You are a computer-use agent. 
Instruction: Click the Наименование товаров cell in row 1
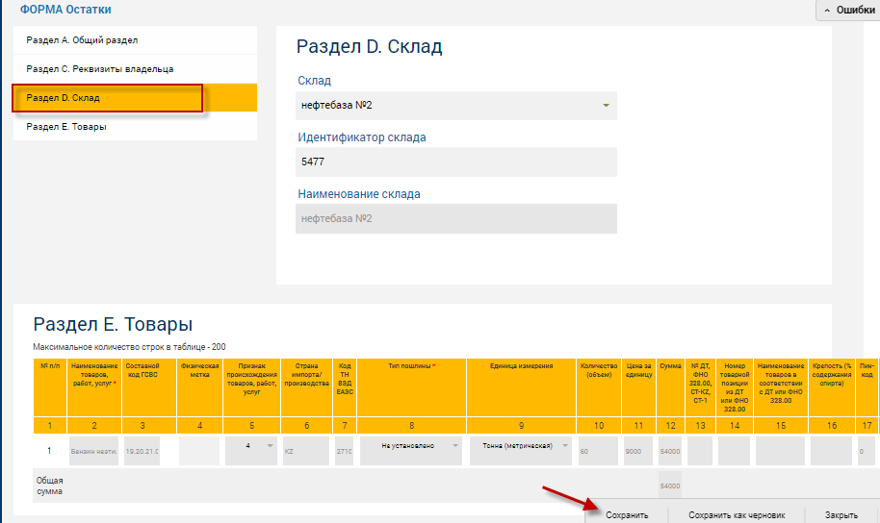pyautogui.click(x=93, y=450)
